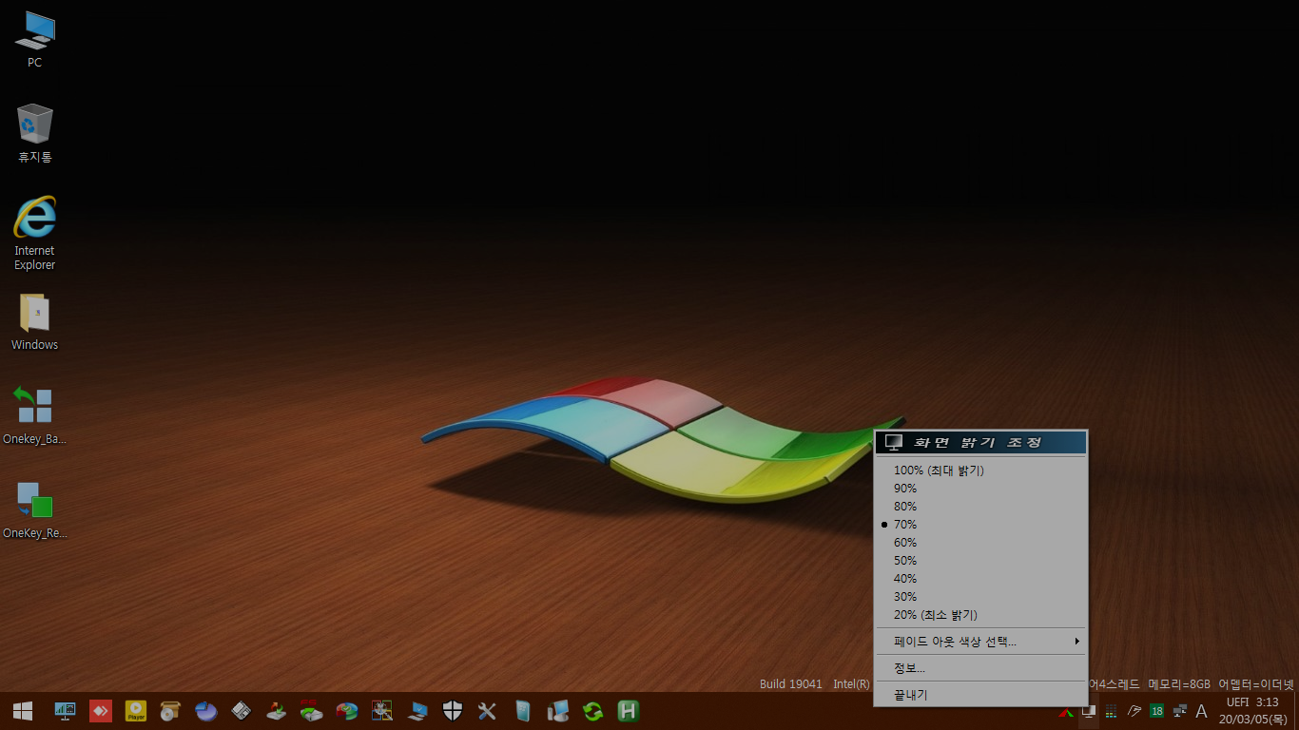Set brightness to 90%

pos(980,489)
